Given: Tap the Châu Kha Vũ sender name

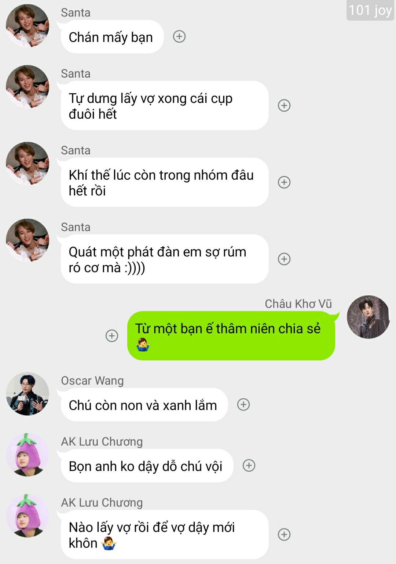Looking at the screenshot, I should click(x=298, y=304).
